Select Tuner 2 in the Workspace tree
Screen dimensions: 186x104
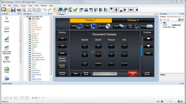click(34, 64)
